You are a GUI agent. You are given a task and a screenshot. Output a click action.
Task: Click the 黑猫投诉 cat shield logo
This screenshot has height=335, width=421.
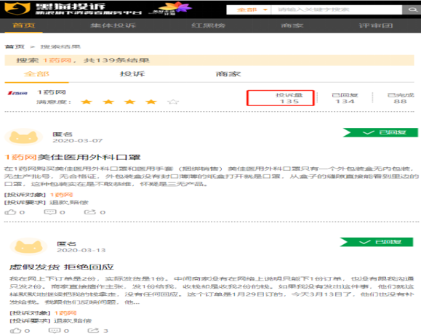click(17, 9)
